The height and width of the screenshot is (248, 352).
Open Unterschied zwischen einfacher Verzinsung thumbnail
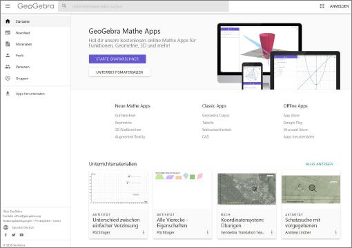tap(119, 189)
